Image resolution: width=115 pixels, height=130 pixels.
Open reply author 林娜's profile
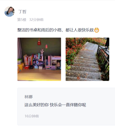pos(29,97)
